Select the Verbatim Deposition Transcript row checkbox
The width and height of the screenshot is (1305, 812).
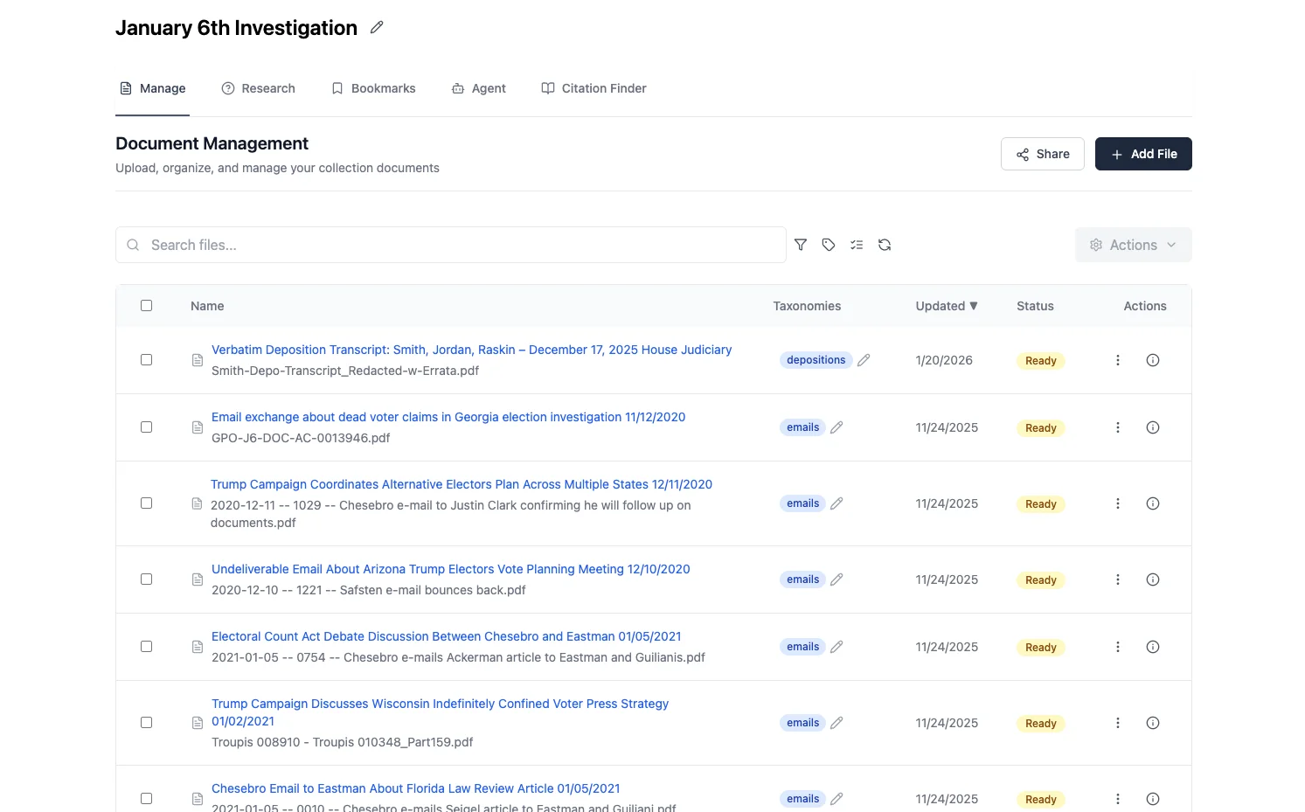147,360
